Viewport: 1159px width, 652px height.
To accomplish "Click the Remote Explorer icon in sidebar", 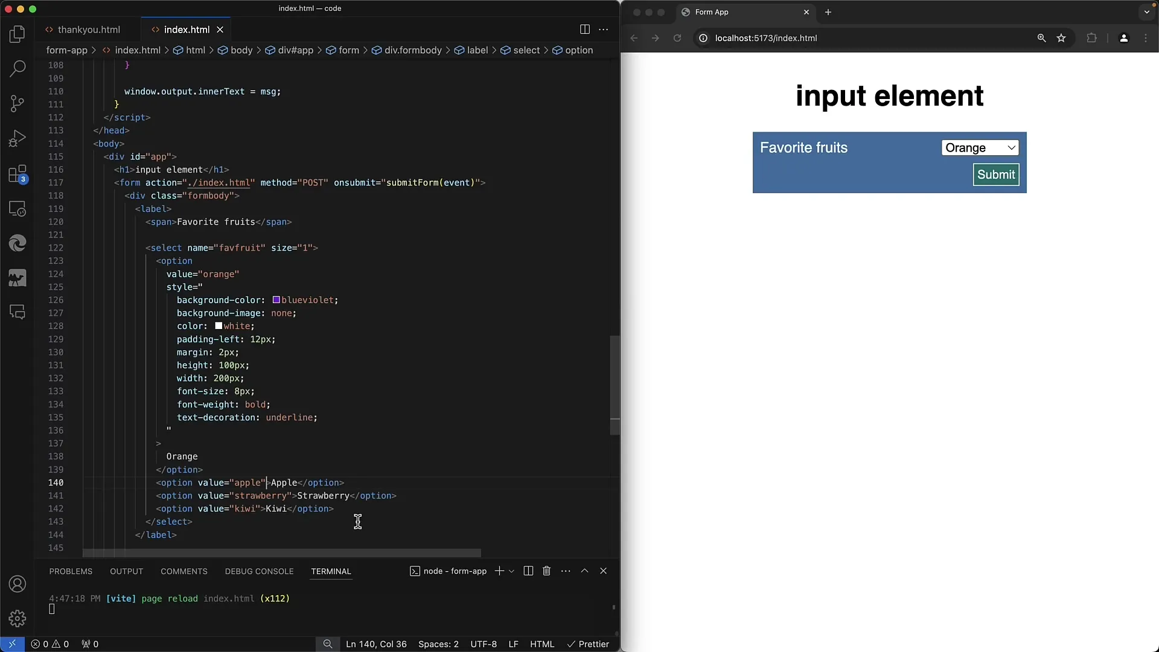I will click(18, 208).
